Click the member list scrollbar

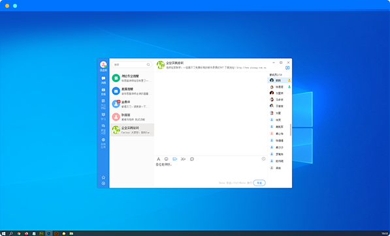click(290, 130)
